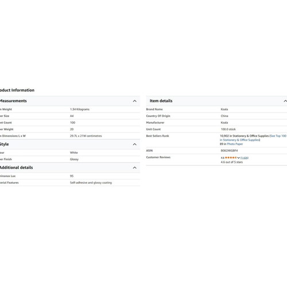This screenshot has height=287, width=287.
Task: Click the 4.6 out of 5 stars text
Action: point(231,162)
